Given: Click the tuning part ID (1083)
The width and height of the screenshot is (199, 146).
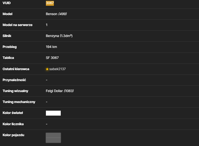Looking at the screenshot, I should click(x=69, y=91).
